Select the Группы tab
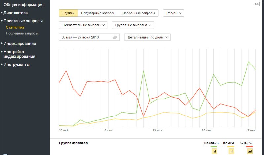264x155 pixels. pos(68,13)
